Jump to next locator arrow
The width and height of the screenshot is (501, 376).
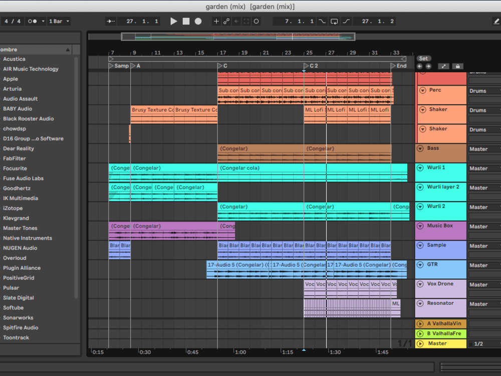pos(428,66)
